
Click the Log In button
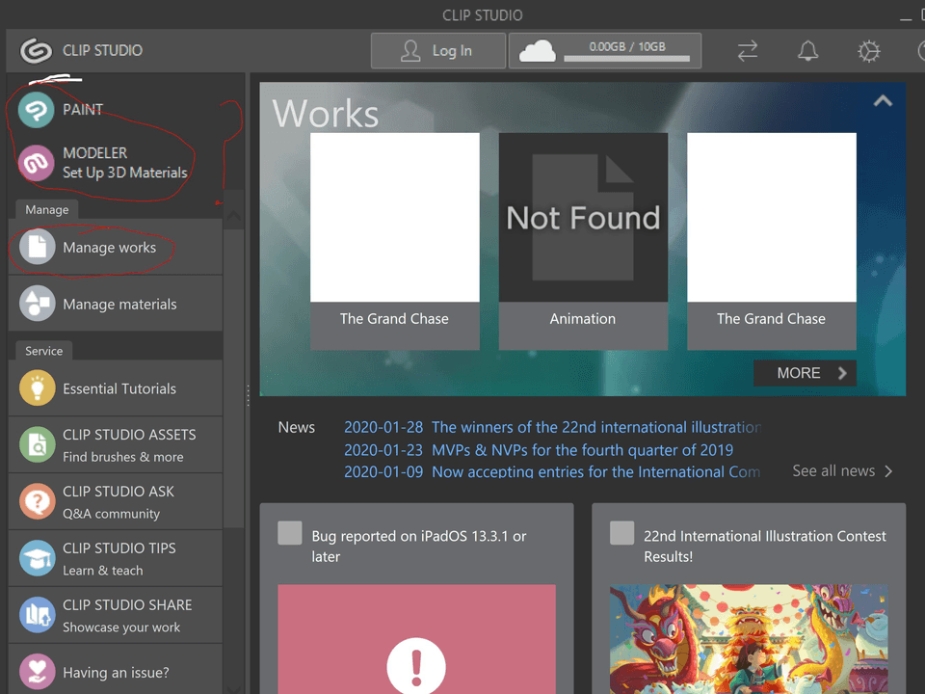coord(438,51)
